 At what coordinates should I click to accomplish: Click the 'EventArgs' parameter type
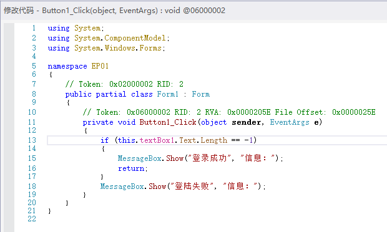(x=290, y=122)
